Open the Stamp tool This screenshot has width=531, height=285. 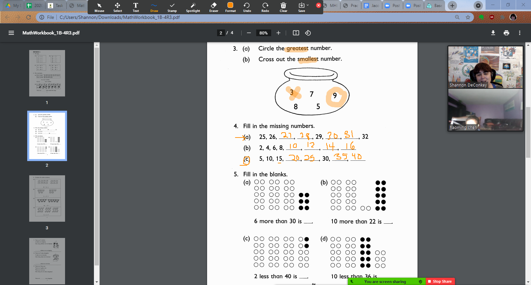click(x=172, y=7)
